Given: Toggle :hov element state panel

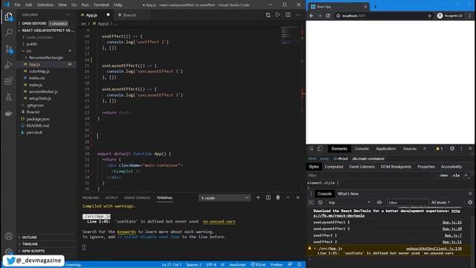Looking at the screenshot, I should point(444,176).
